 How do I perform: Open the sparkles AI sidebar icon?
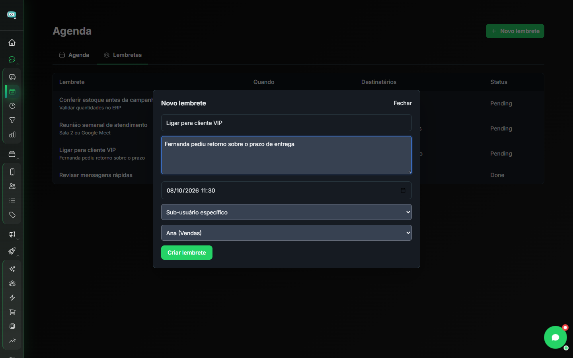click(x=12, y=269)
